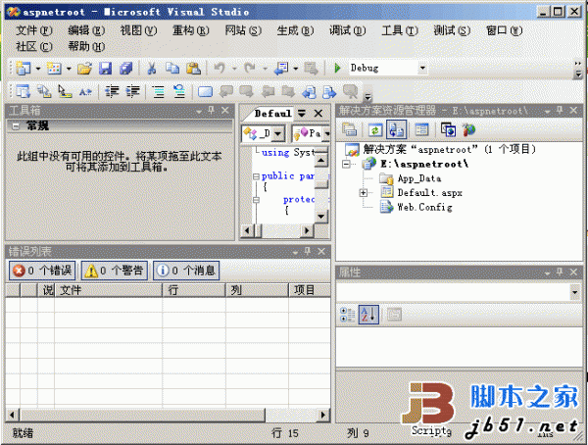Switch to the Default editor tab
The height and width of the screenshot is (445, 588).
[272, 113]
